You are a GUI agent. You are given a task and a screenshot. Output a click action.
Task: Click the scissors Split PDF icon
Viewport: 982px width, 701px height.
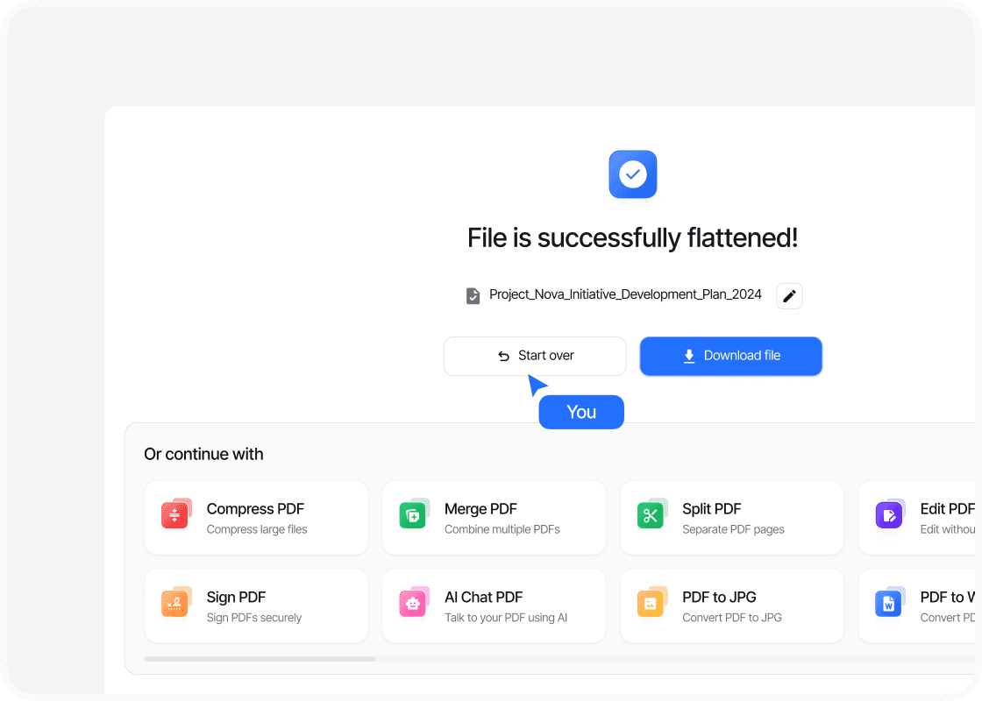click(x=651, y=515)
